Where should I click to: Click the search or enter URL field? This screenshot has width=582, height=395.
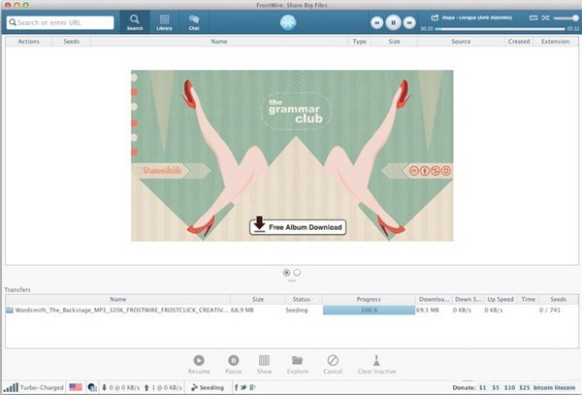tap(60, 22)
